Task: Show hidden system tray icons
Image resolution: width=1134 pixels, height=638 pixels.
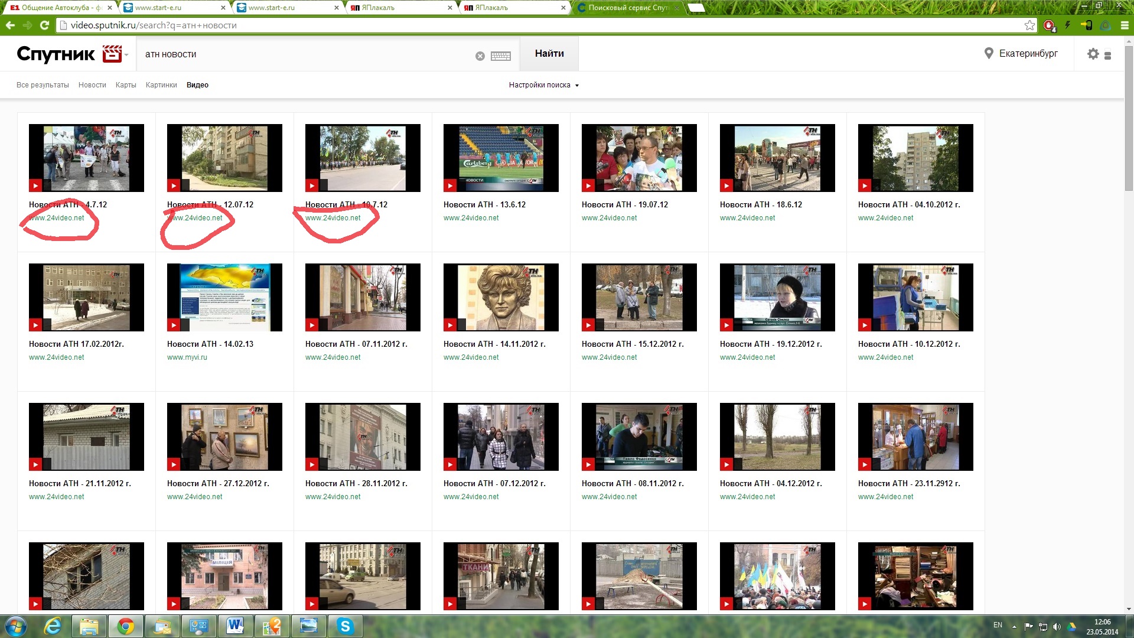Action: tap(1014, 626)
